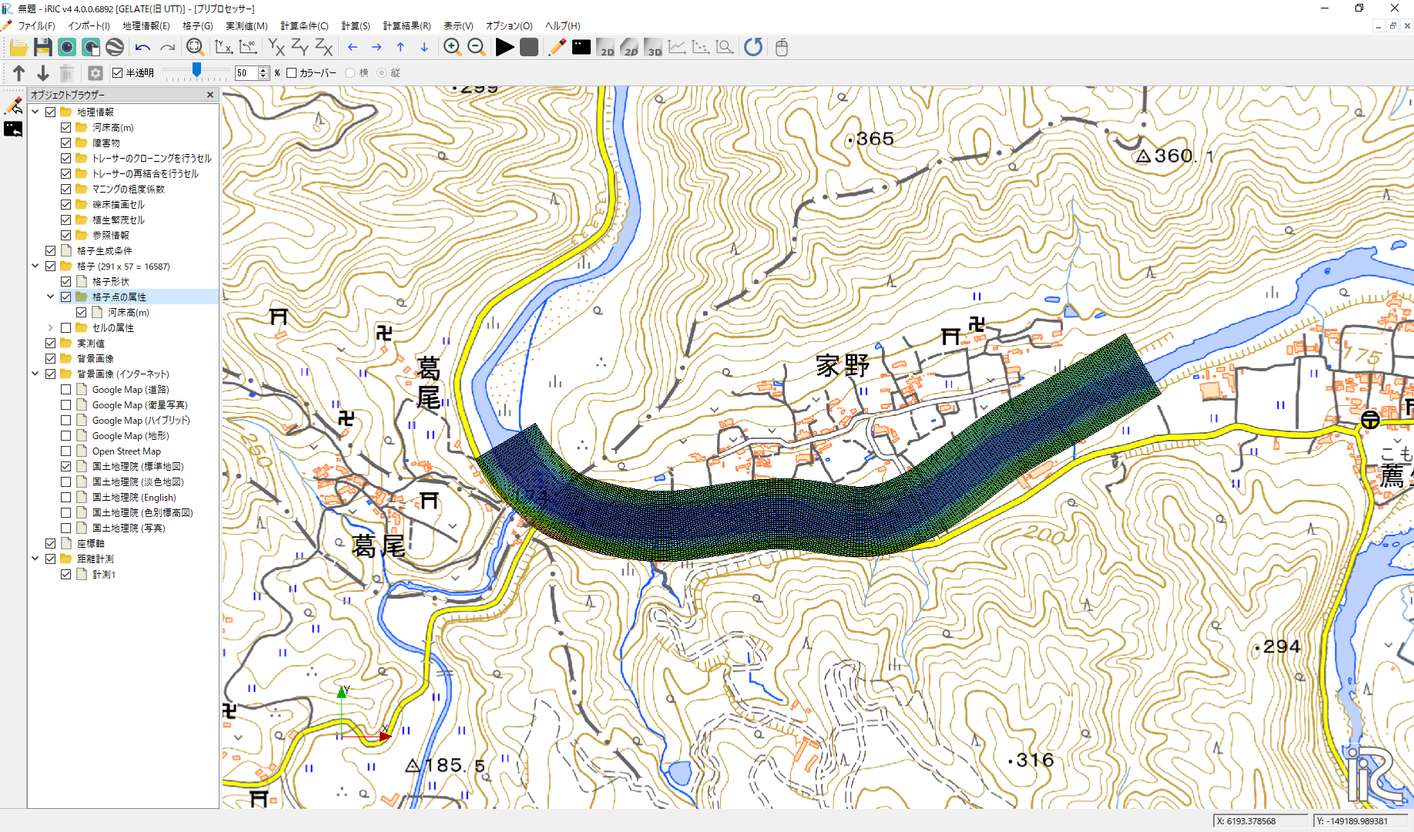Viewport: 1414px width, 832px height.
Task: Click the snapshot camera icon
Action: pos(67,48)
